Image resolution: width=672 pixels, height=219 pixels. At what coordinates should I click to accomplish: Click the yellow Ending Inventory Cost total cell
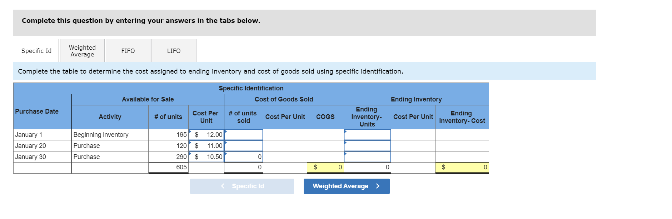coord(462,167)
